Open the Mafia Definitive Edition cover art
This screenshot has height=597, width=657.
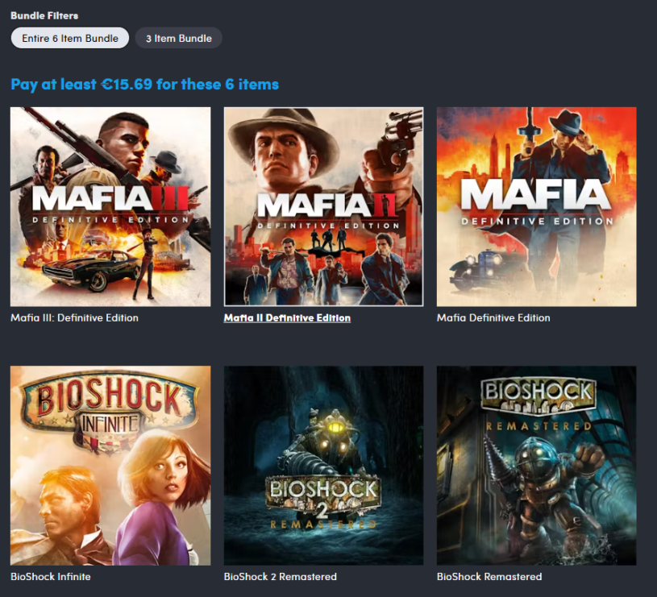[535, 205]
